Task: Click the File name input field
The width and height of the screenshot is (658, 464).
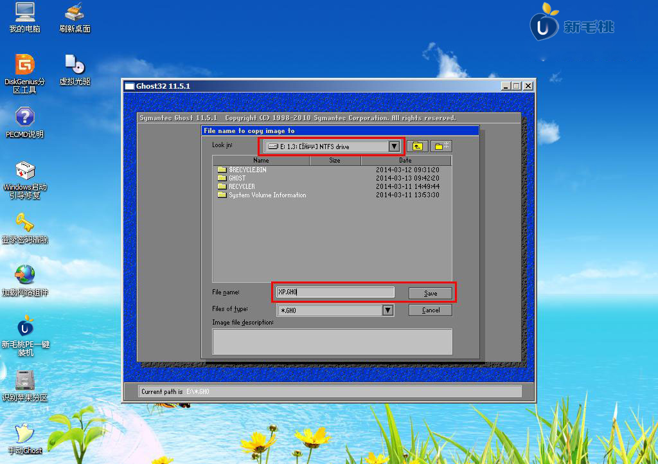Action: (335, 292)
